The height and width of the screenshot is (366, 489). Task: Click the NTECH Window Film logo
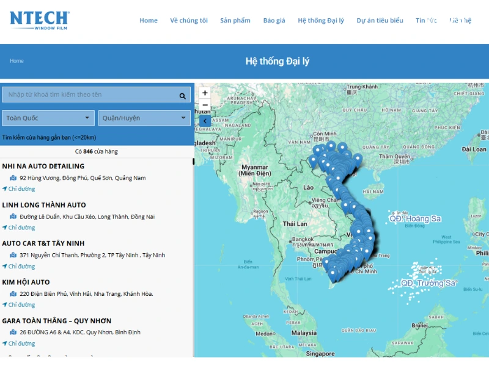[x=40, y=20]
